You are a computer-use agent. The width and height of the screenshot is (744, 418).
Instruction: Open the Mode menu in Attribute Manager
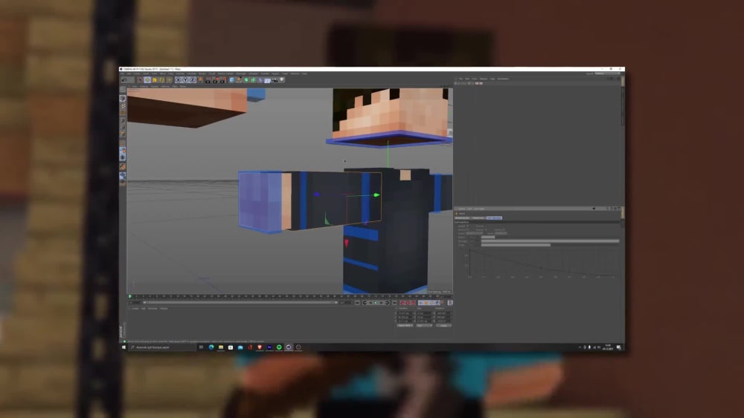pos(462,209)
